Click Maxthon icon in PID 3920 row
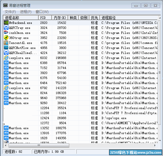The image size is (163, 156). coord(6,73)
